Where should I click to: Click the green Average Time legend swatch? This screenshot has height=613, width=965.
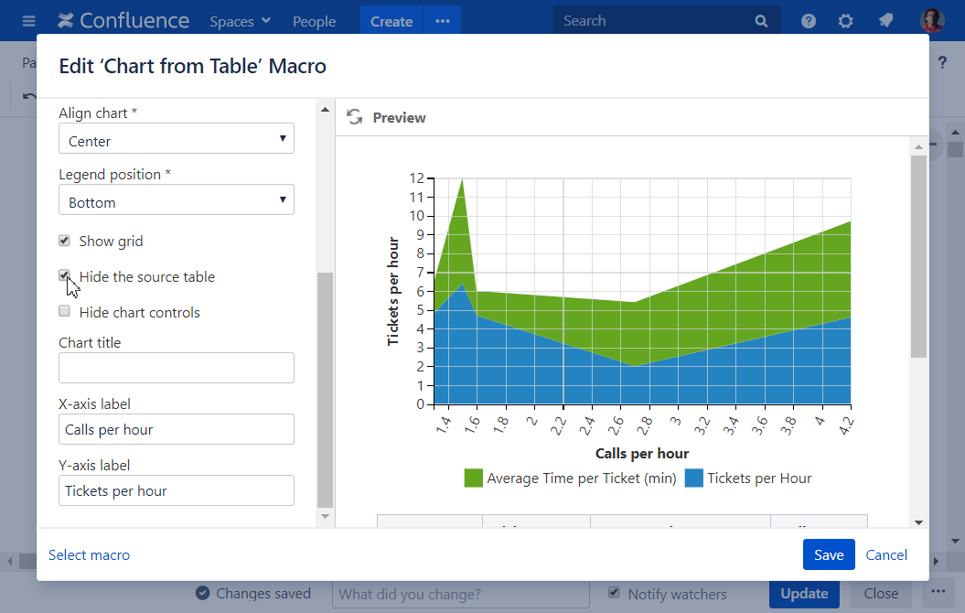pos(474,478)
